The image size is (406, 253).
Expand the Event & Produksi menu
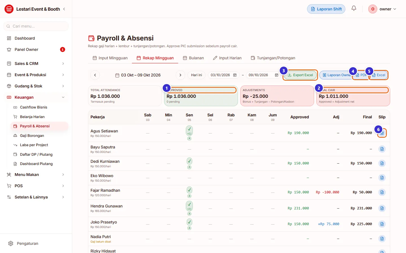point(36,75)
